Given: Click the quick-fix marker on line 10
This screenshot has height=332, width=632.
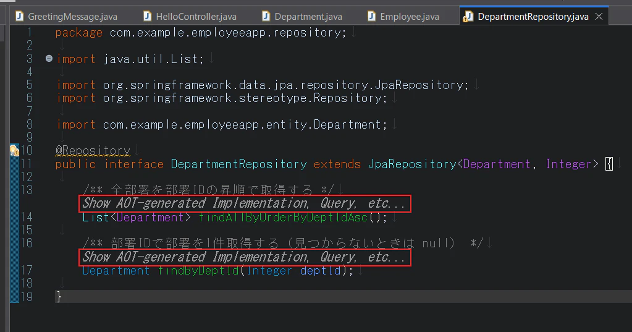Looking at the screenshot, I should coord(14,150).
